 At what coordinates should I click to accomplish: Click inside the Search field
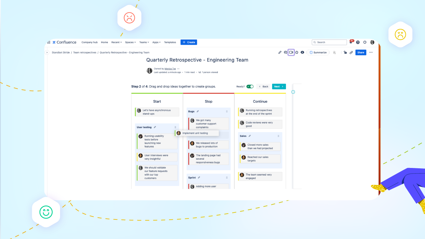(x=329, y=42)
